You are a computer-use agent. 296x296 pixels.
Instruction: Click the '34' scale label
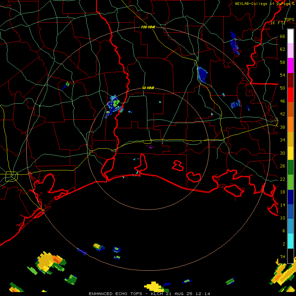click(283, 140)
